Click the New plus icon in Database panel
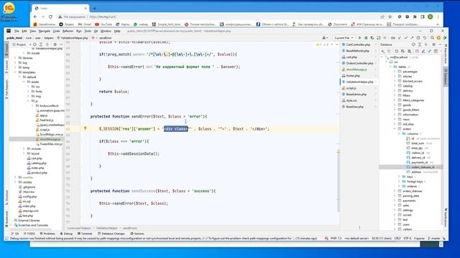The width and height of the screenshot is (460, 258). point(383,51)
